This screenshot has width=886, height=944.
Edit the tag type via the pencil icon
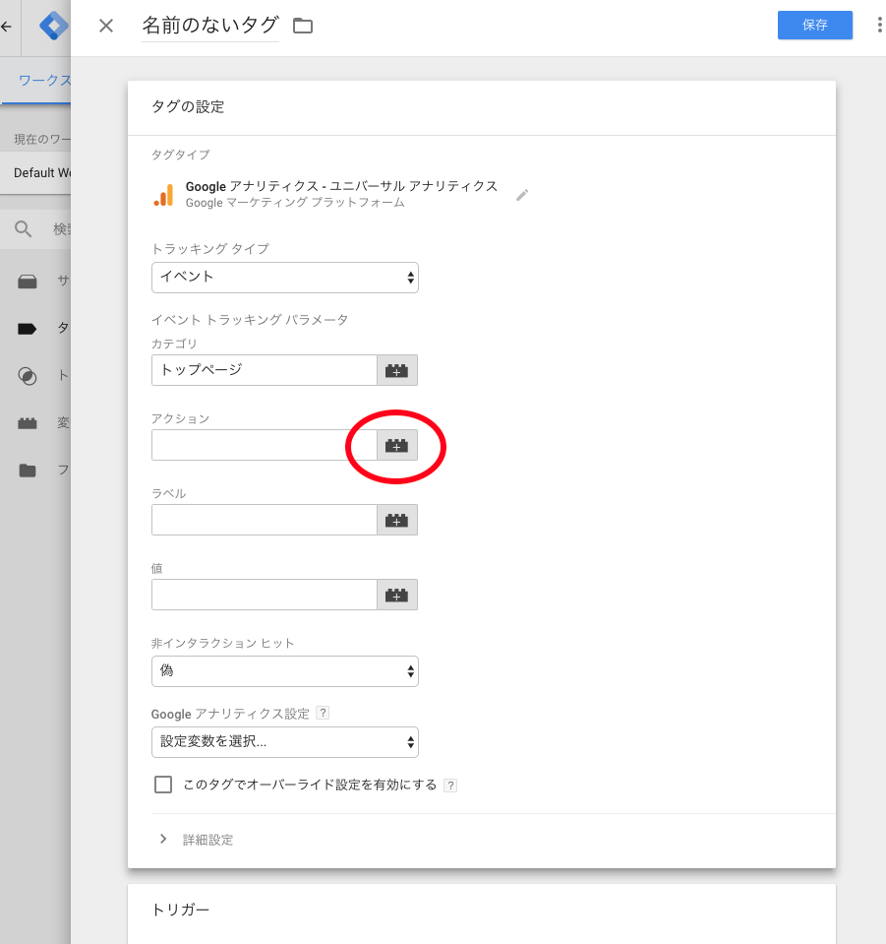522,196
